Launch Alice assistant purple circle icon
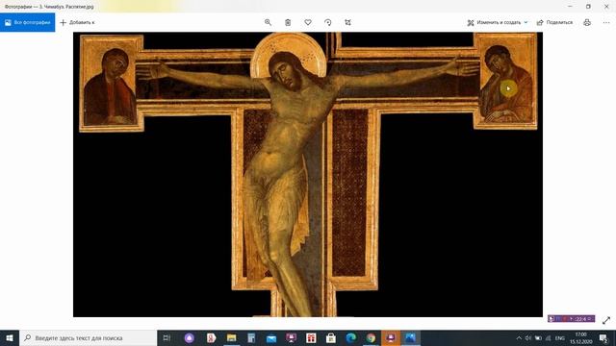The height and width of the screenshot is (346, 616). coord(190,337)
